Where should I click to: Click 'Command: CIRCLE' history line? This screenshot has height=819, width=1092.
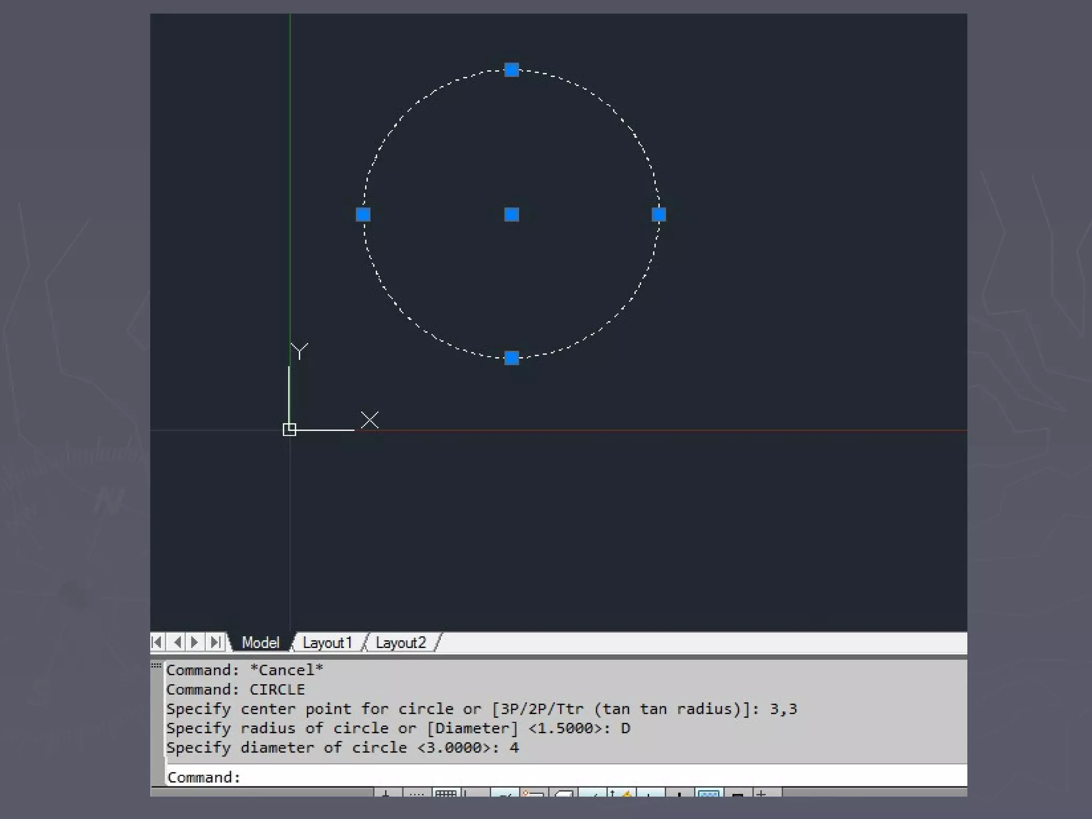click(x=236, y=689)
